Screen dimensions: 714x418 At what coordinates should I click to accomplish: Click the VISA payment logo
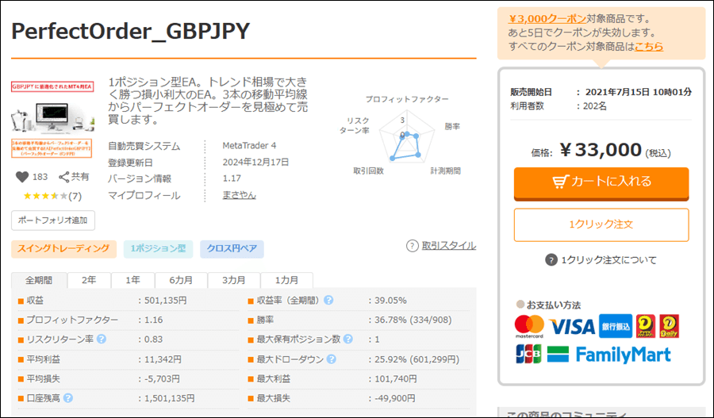pos(572,327)
